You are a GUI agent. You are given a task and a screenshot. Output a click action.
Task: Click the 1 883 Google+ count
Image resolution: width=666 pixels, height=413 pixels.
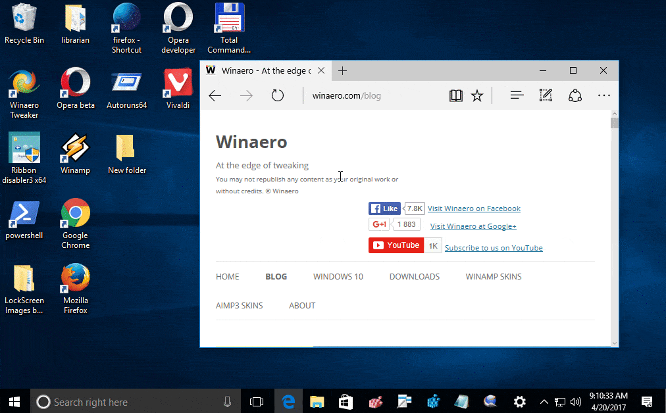coord(406,224)
